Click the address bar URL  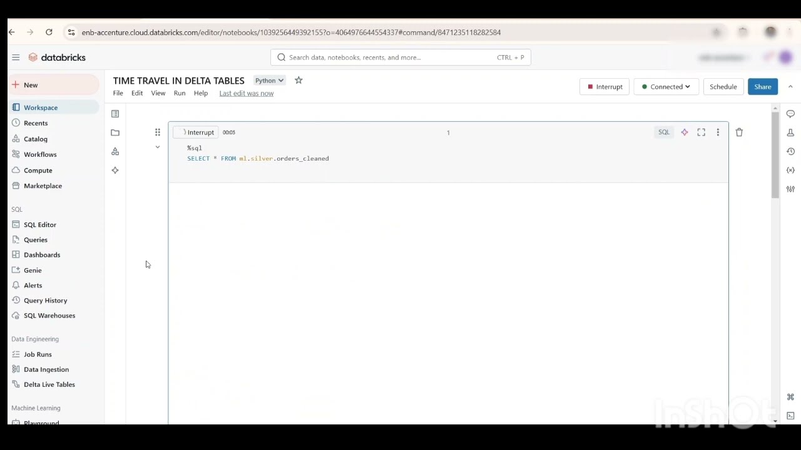click(x=291, y=32)
